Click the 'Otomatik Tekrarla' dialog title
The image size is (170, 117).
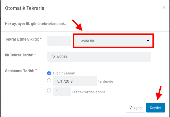pos(25,8)
